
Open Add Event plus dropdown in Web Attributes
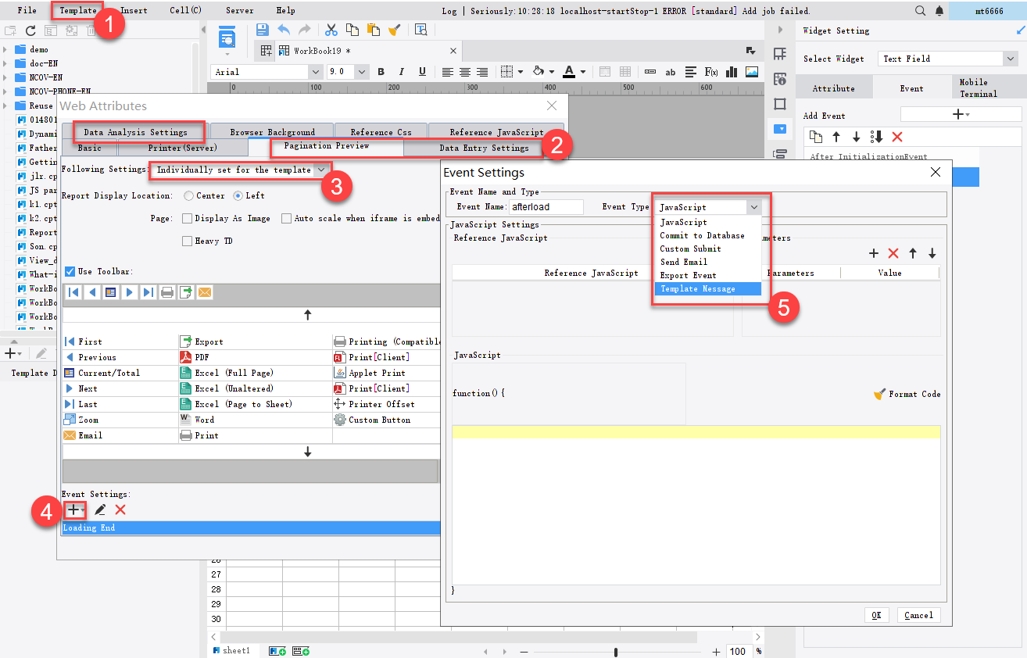coord(75,510)
